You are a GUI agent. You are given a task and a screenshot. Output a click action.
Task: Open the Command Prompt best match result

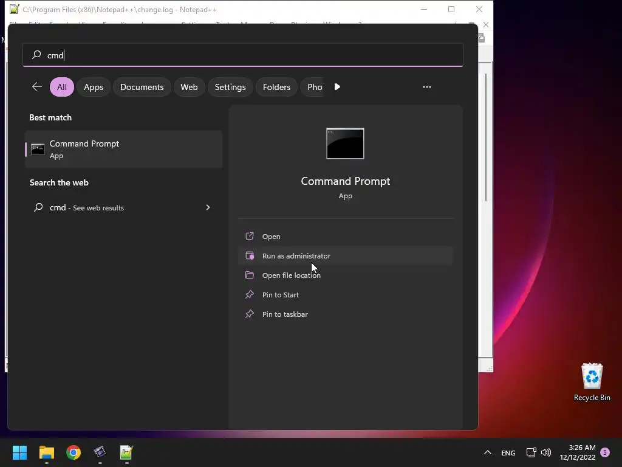(x=124, y=150)
